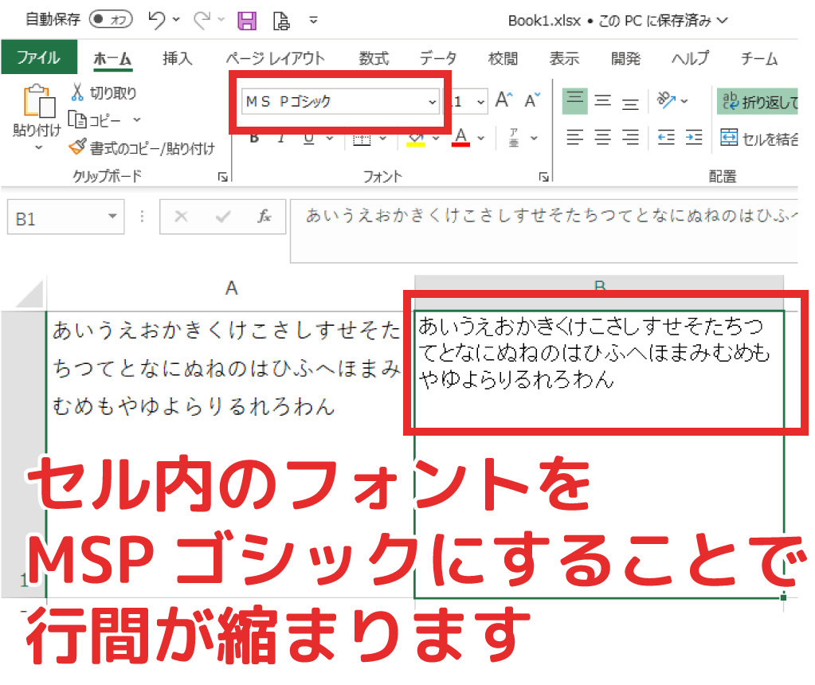Click the ファイル (File) button
The image size is (815, 685).
[x=38, y=58]
